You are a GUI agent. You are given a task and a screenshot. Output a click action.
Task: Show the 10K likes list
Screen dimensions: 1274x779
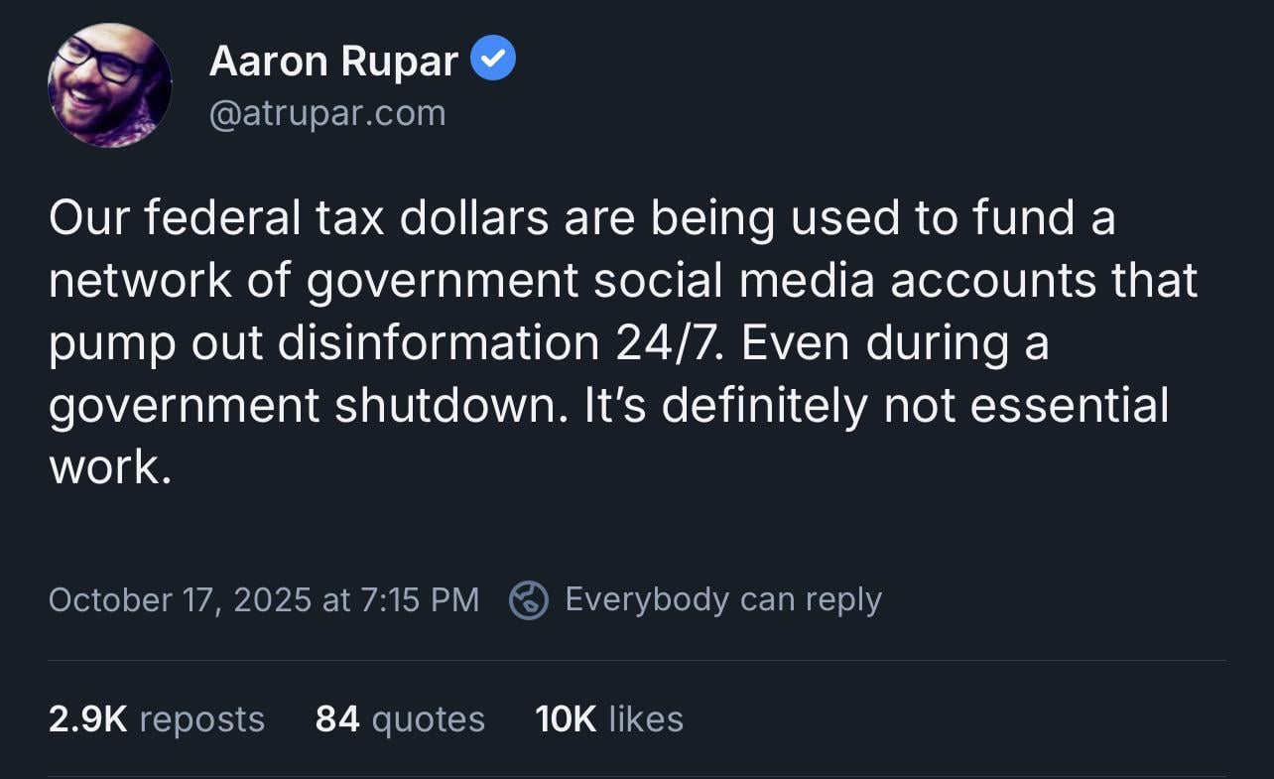click(x=608, y=718)
